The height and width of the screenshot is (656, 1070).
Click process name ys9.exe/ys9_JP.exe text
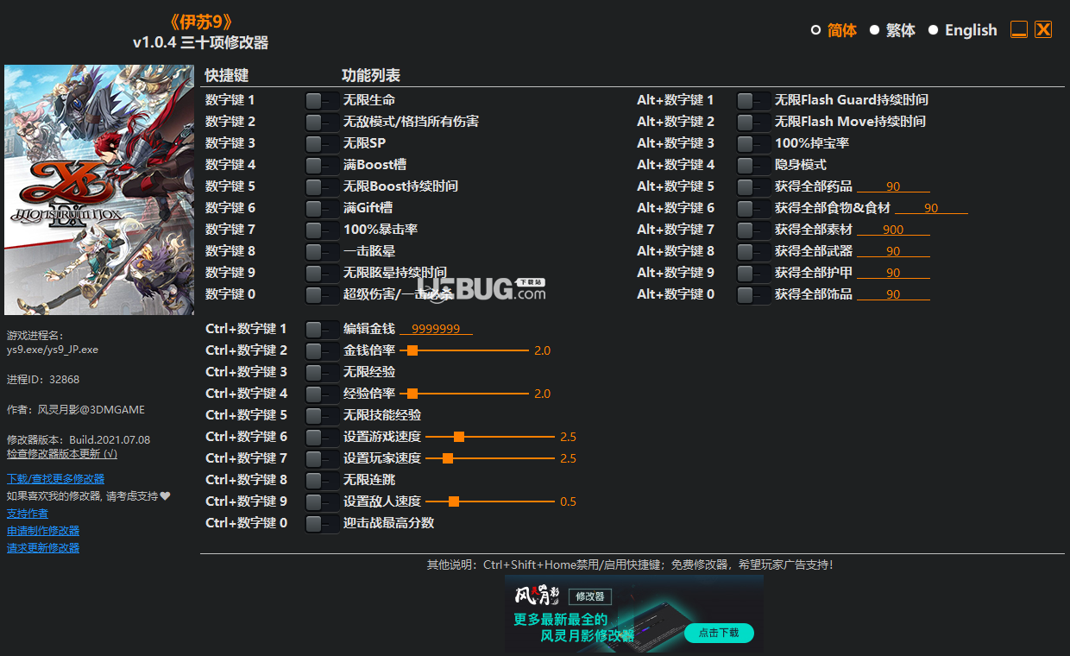[x=53, y=350]
